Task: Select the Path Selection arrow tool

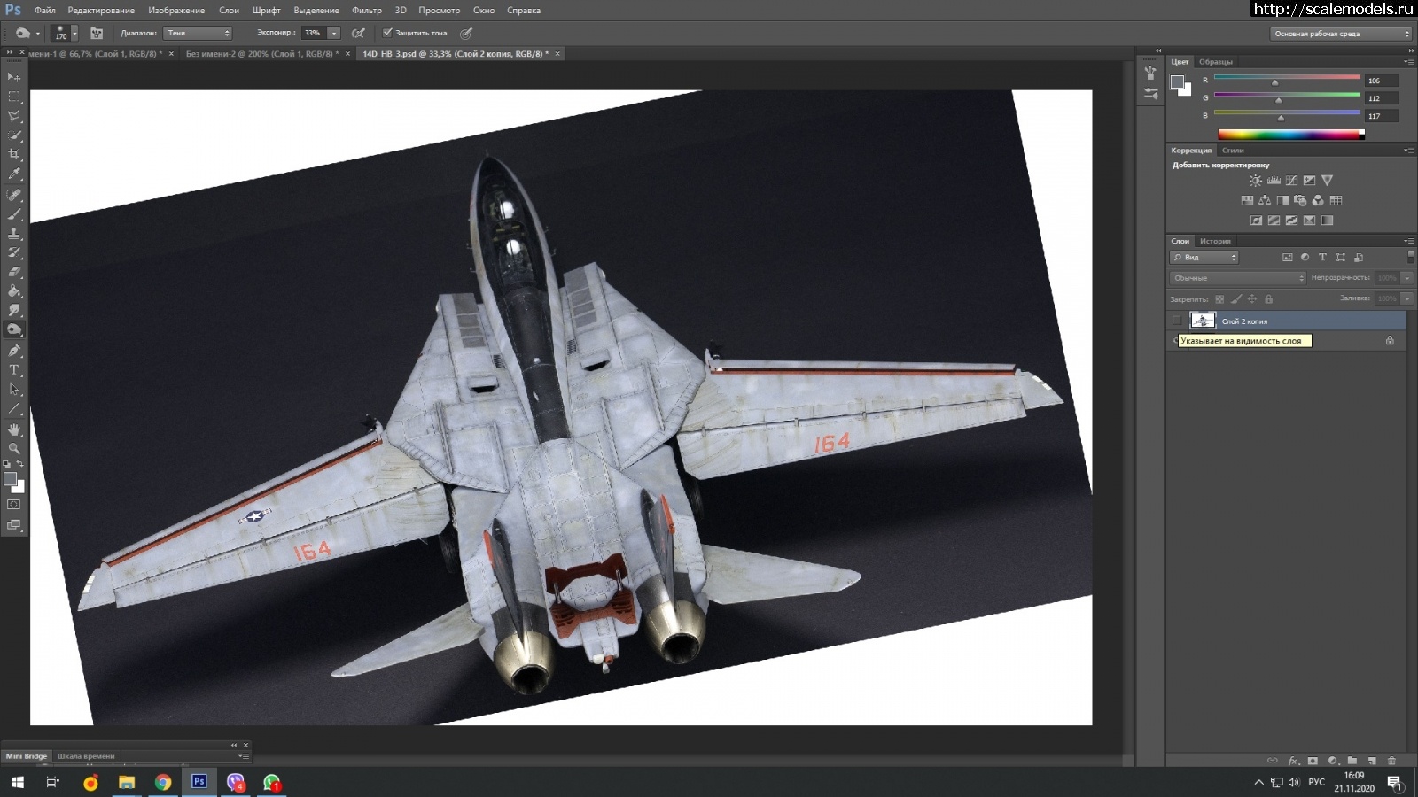Action: coord(14,390)
